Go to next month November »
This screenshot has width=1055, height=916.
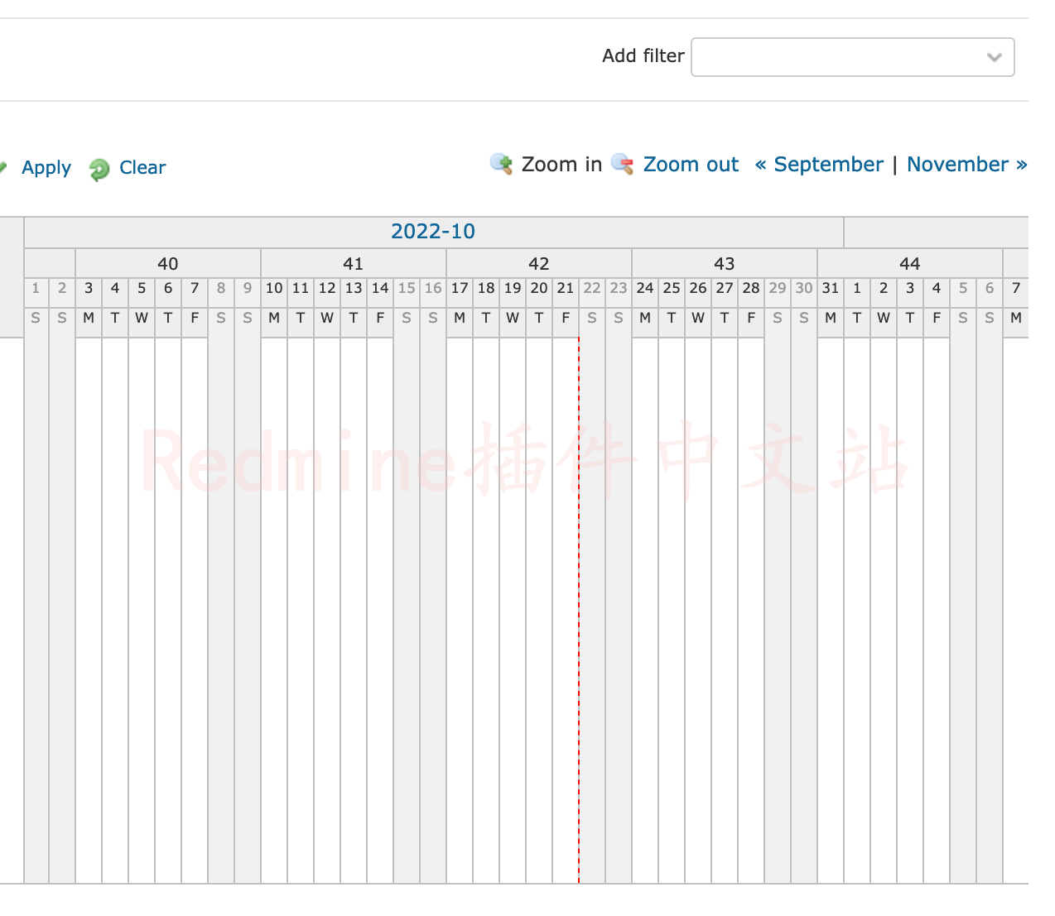click(967, 164)
